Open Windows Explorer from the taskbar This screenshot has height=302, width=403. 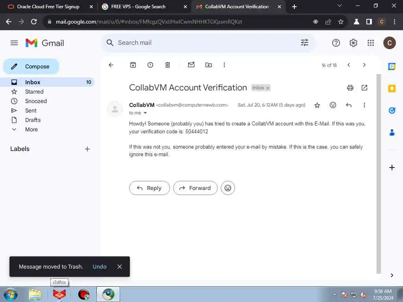coord(35,295)
